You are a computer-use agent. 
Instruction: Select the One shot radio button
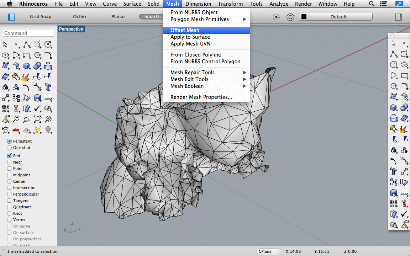[9, 148]
